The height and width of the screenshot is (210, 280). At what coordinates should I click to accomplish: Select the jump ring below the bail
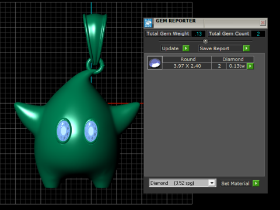click(95, 66)
